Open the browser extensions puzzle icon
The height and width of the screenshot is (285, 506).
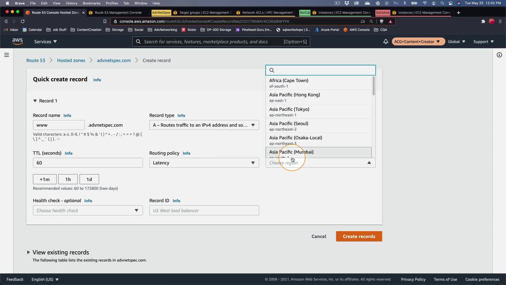[x=483, y=21]
